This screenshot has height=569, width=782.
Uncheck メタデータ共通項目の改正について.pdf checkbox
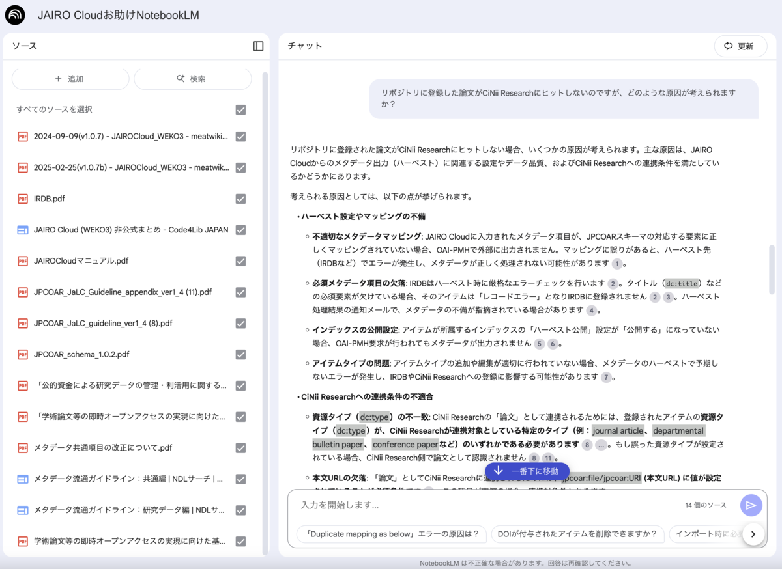pos(240,448)
